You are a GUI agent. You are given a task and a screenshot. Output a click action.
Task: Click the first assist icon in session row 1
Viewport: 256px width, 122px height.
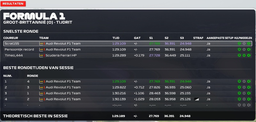click(239, 81)
